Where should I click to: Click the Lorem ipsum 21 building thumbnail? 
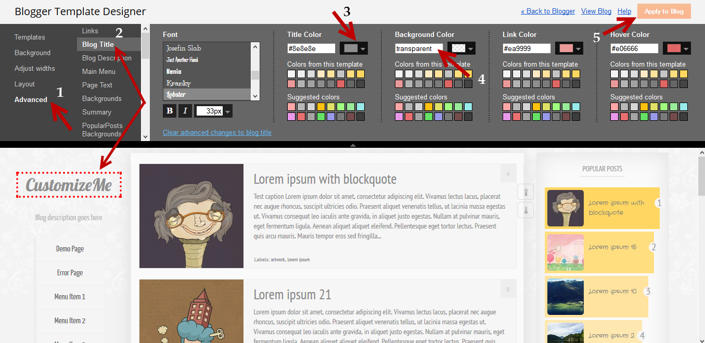tap(191, 311)
